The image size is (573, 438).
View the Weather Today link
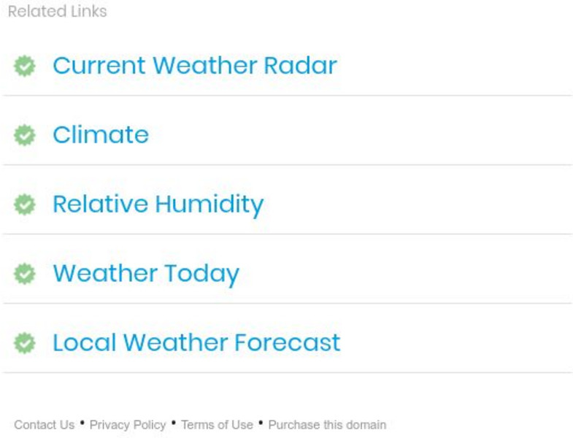pos(146,274)
